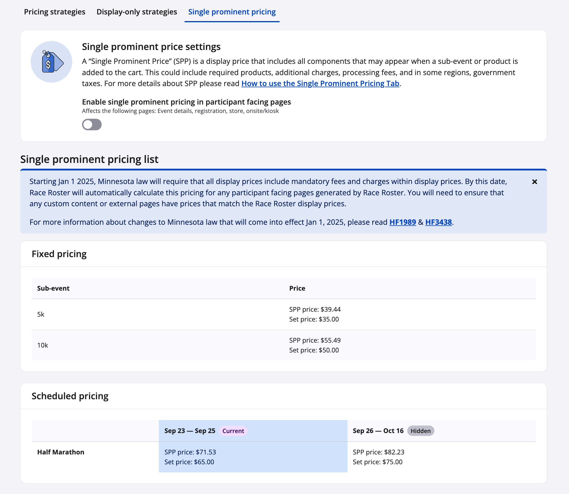Click the price tag icon illustration
The image size is (569, 494).
point(51,62)
